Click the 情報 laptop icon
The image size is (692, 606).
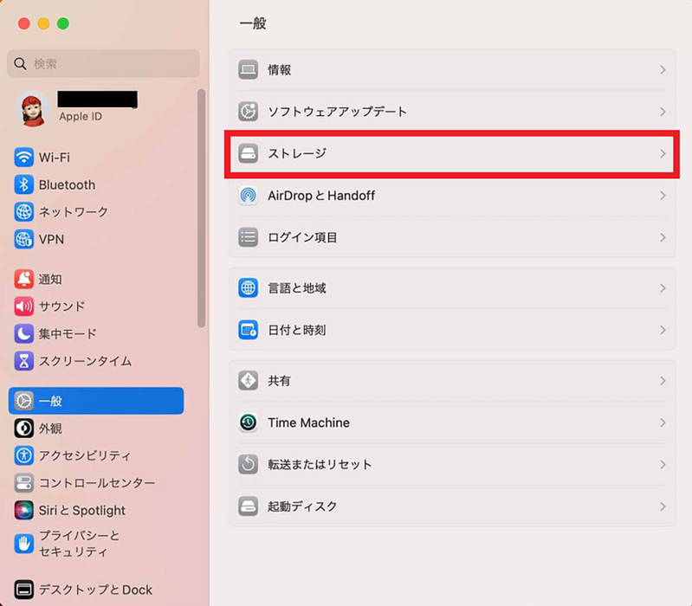point(248,69)
